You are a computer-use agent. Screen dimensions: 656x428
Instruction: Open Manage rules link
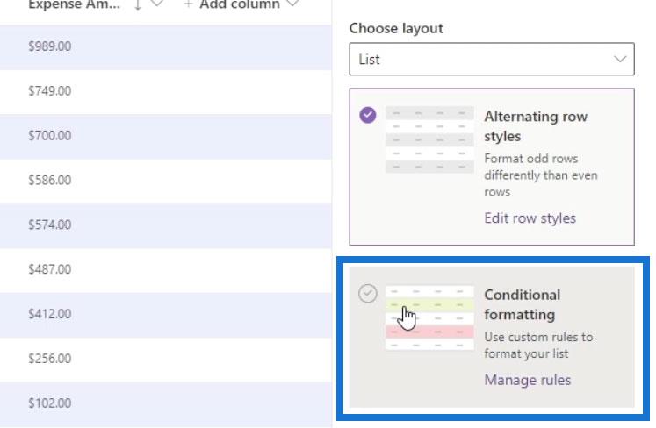[528, 380]
